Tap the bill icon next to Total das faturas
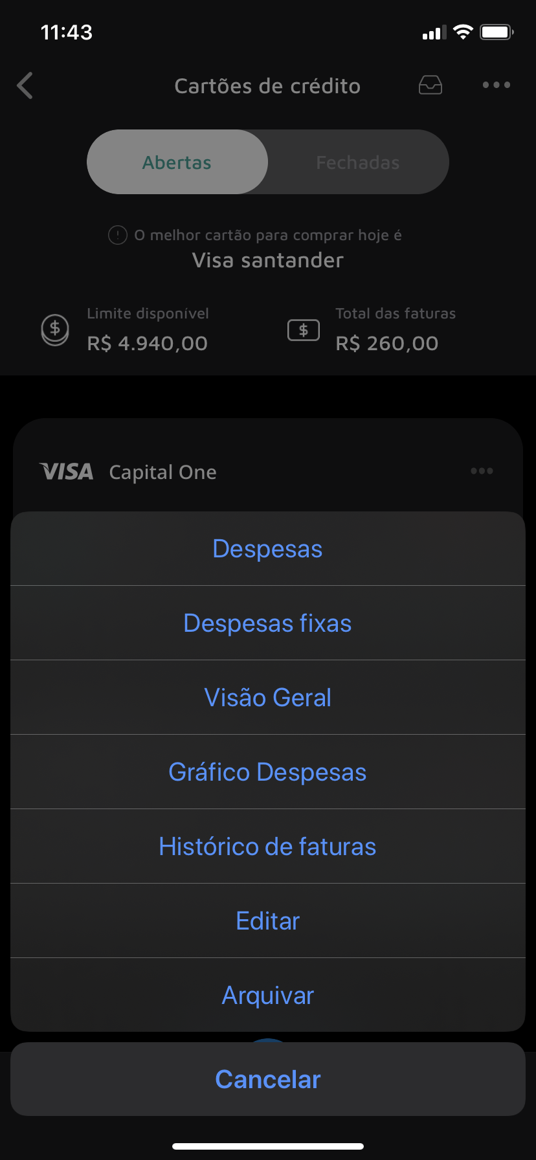Image resolution: width=536 pixels, height=1160 pixels. pyautogui.click(x=304, y=331)
